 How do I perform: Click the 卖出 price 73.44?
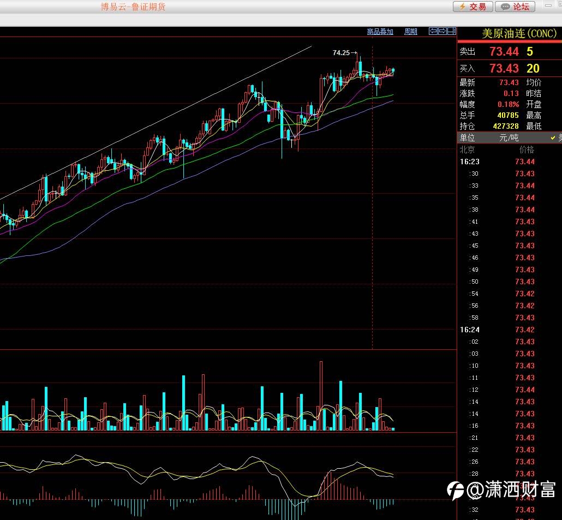coord(504,52)
